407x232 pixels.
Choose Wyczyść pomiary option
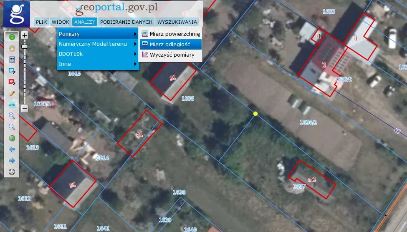tap(172, 55)
